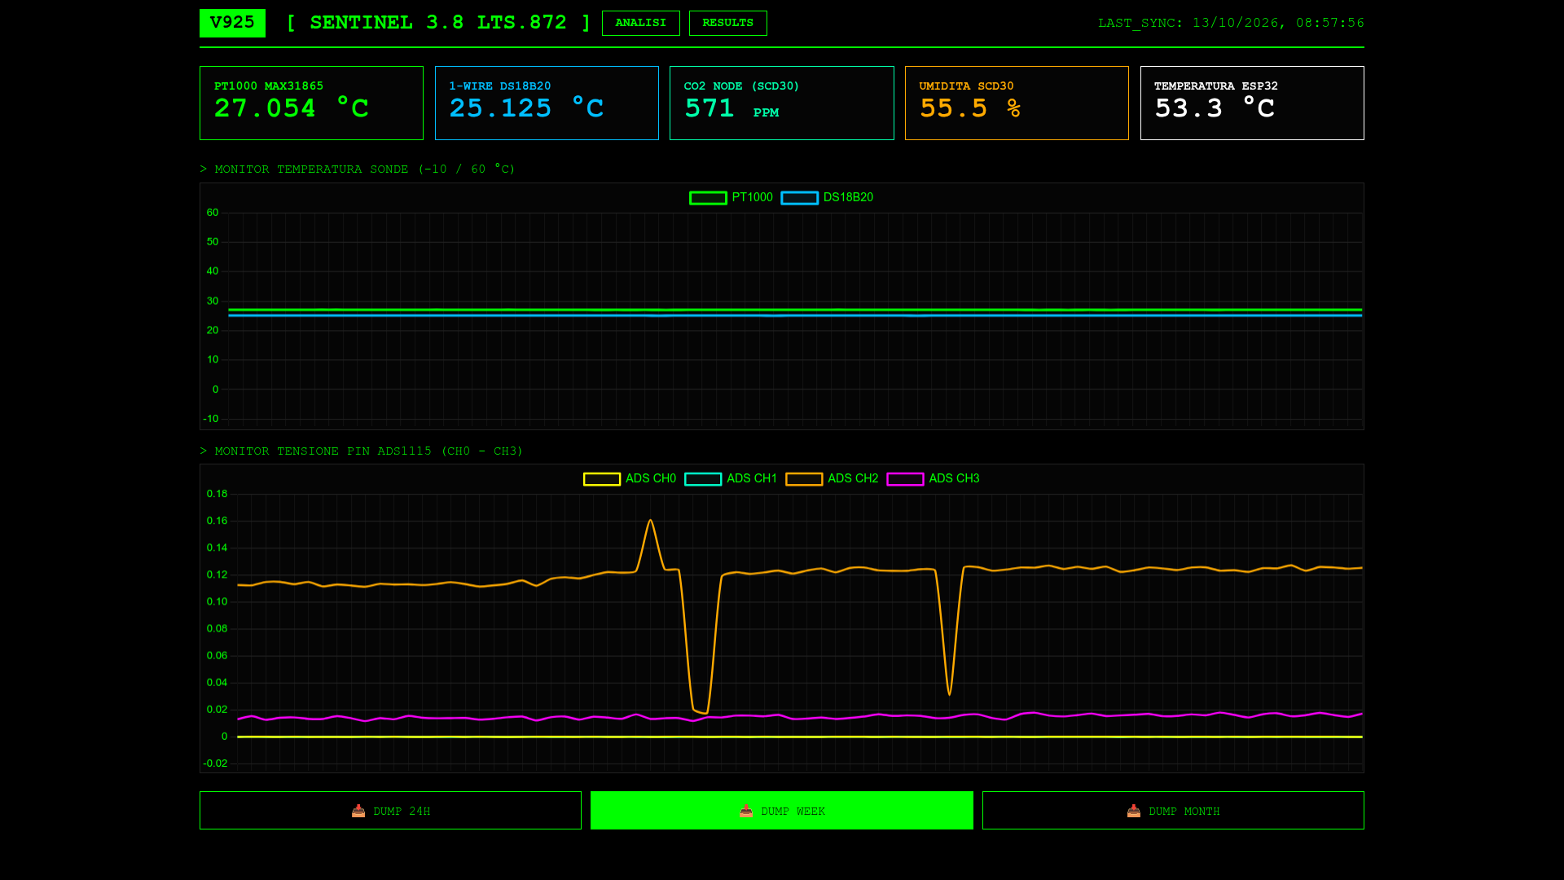Screen dimensions: 1564x880
Task: Toggle ADS CH3 series visibility
Action: pyautogui.click(x=933, y=478)
